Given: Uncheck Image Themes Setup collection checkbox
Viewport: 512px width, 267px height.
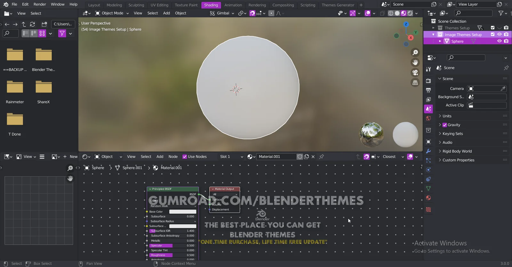Looking at the screenshot, I should tap(493, 34).
